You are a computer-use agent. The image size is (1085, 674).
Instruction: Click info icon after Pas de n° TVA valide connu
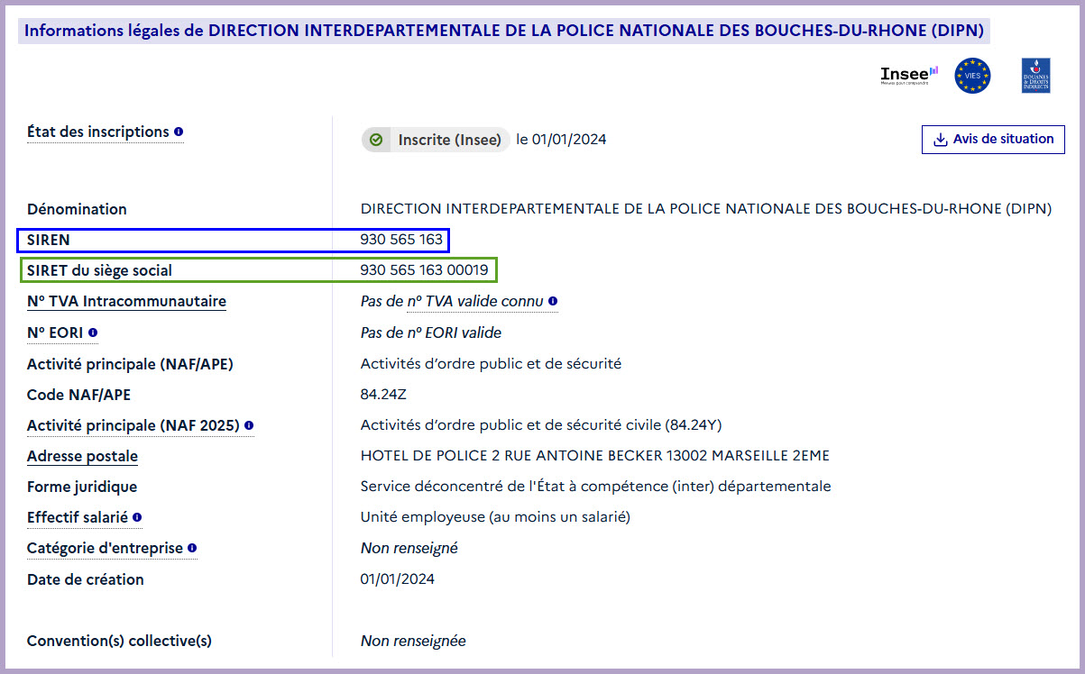(x=553, y=302)
